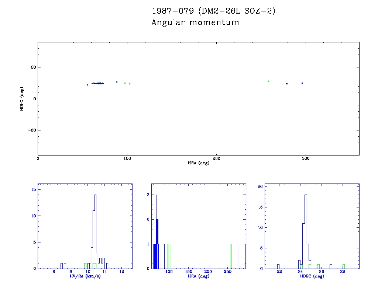Select the "Angular momentum" subtitle text

195,23
